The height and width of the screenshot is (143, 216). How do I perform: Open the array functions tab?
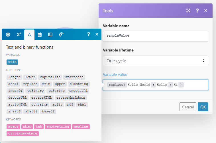coord(50,34)
